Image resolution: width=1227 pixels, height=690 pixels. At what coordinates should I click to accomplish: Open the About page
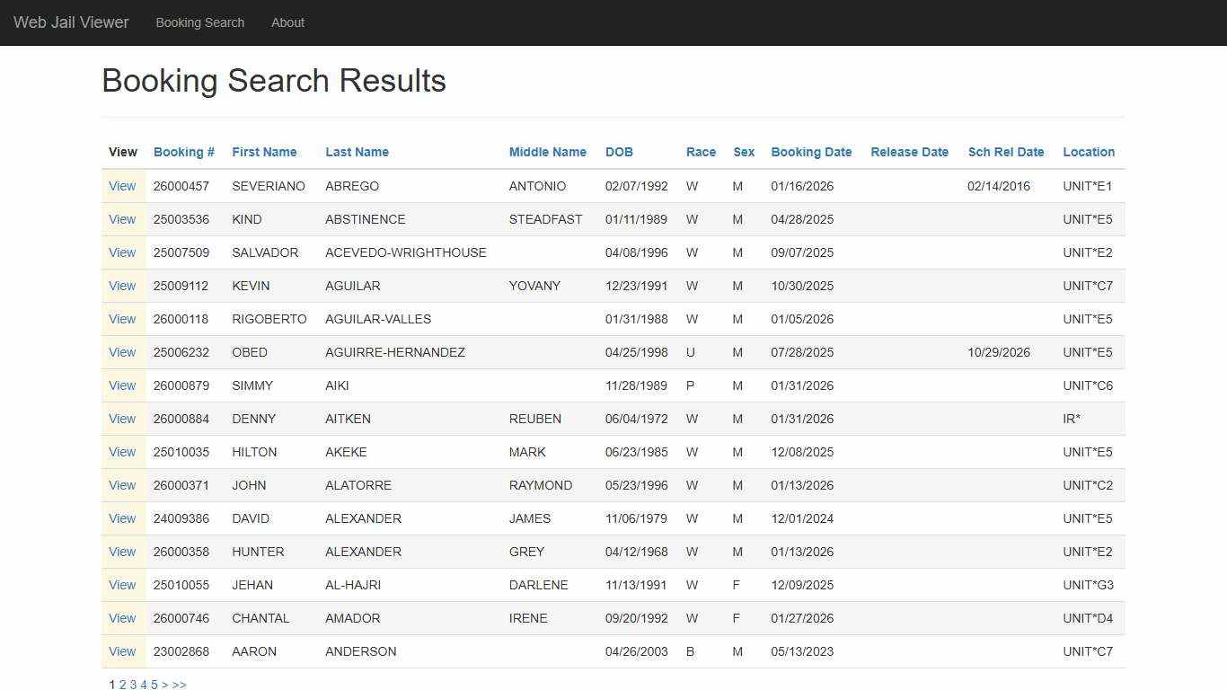[x=287, y=22]
